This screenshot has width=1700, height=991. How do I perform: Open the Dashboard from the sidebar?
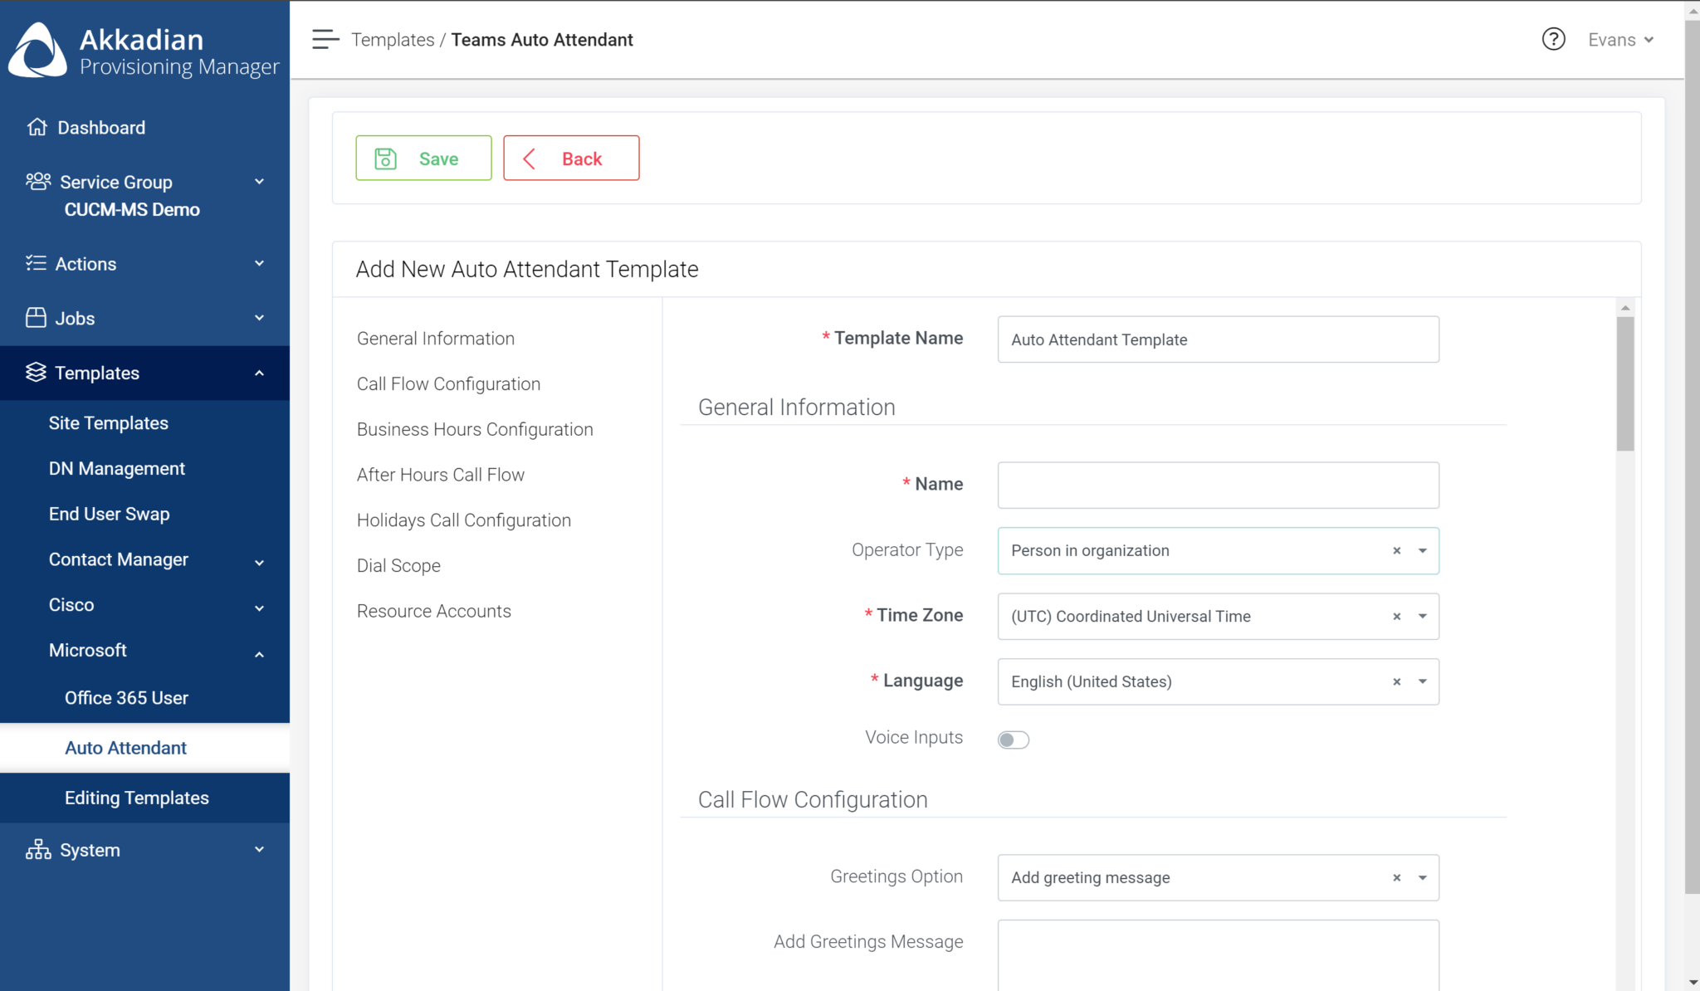37,127
